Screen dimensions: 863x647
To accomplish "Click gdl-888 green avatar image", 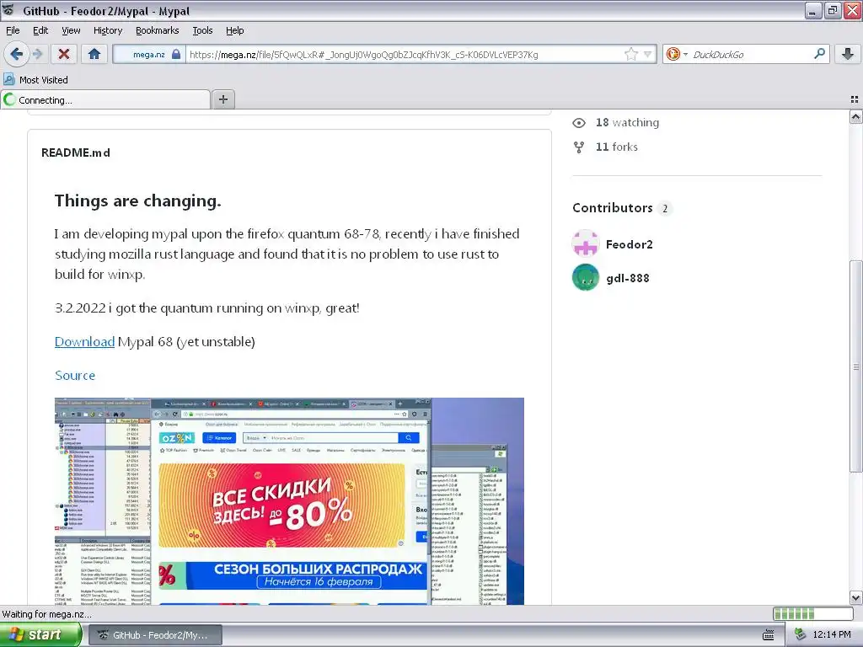I will coord(586,277).
